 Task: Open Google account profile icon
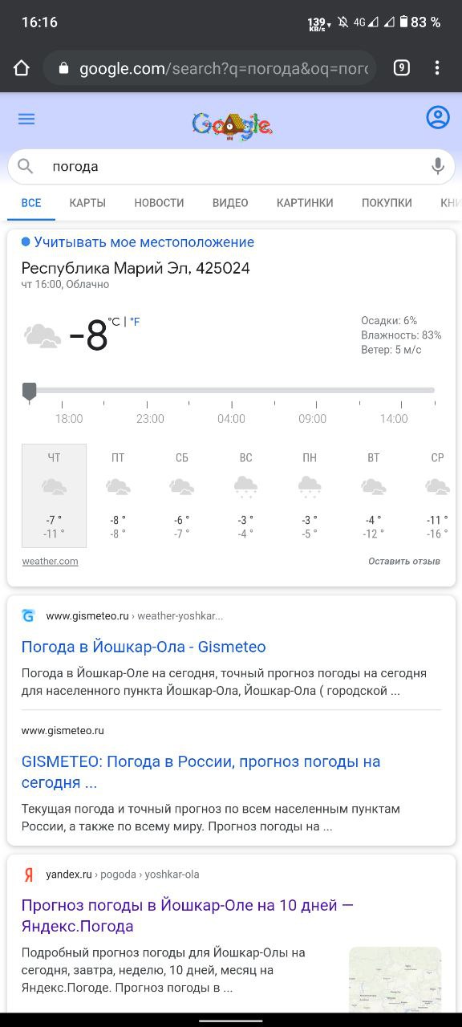pos(438,118)
